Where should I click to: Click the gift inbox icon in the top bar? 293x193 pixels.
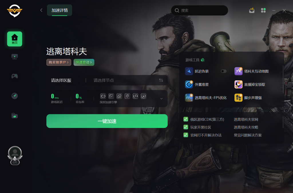tap(252, 11)
